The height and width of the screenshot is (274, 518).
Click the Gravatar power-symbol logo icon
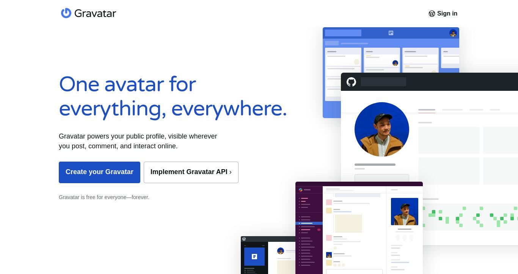coord(66,13)
